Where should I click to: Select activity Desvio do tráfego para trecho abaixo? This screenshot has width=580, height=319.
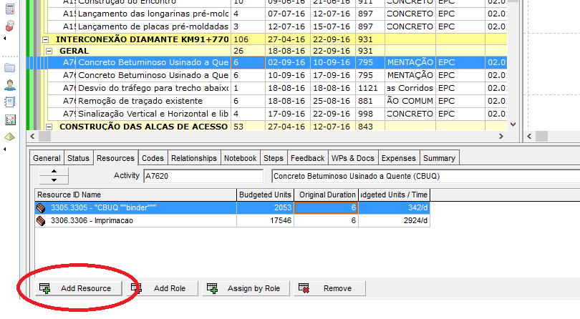click(x=153, y=88)
